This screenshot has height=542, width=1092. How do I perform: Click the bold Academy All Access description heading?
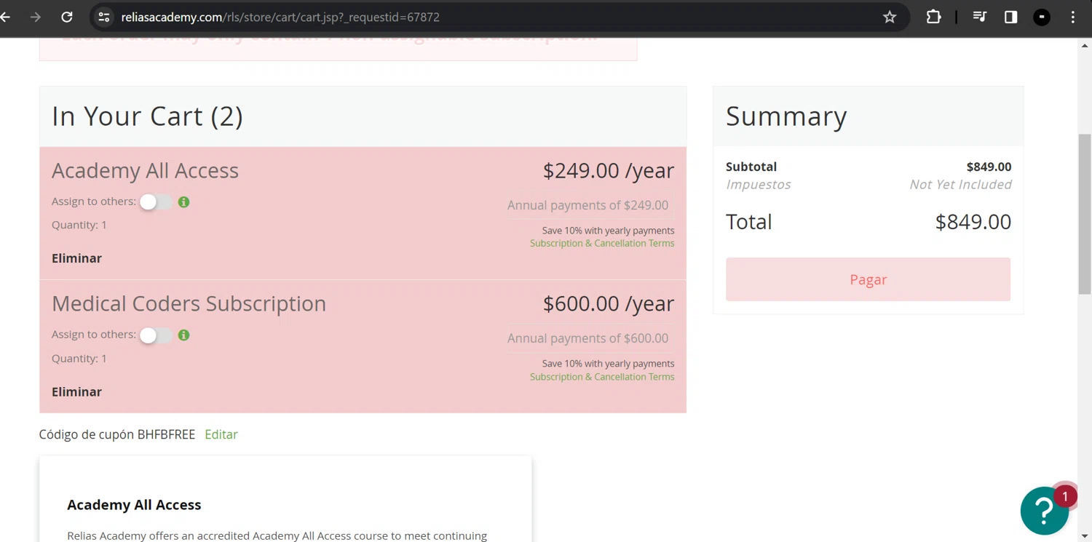[x=134, y=505]
